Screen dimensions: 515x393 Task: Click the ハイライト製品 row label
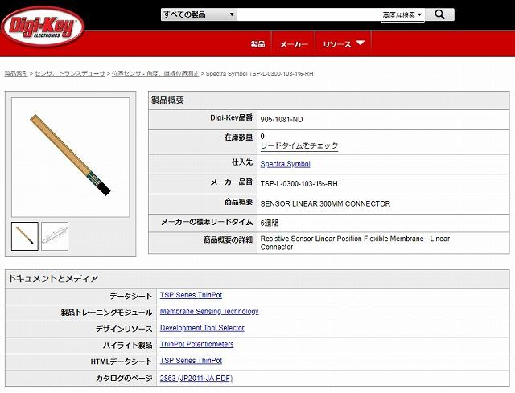pyautogui.click(x=127, y=346)
